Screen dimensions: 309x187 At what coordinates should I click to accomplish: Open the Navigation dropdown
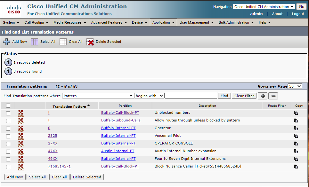tap(264, 7)
